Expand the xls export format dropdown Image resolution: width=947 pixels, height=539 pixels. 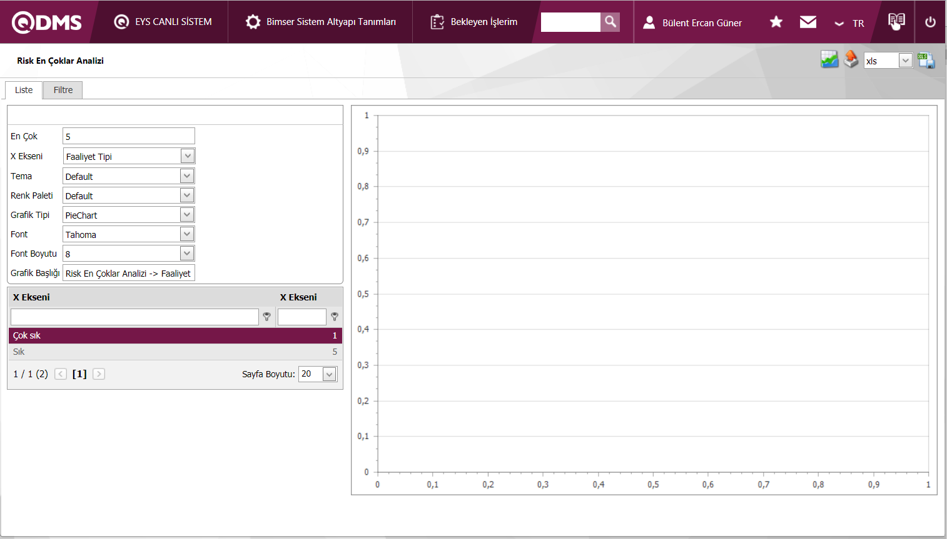pyautogui.click(x=905, y=61)
